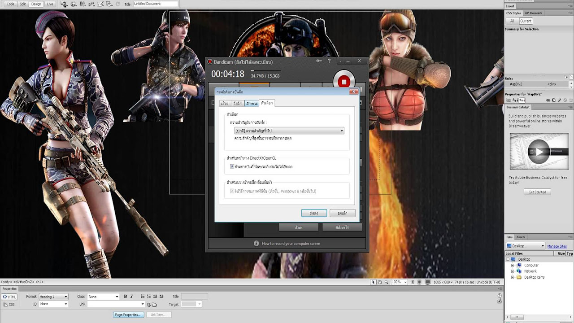Open the Class None dropdown
The image size is (574, 323).
(103, 297)
